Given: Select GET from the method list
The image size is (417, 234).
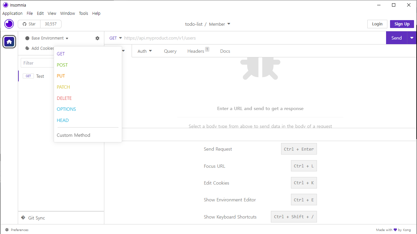Looking at the screenshot, I should point(88,54).
